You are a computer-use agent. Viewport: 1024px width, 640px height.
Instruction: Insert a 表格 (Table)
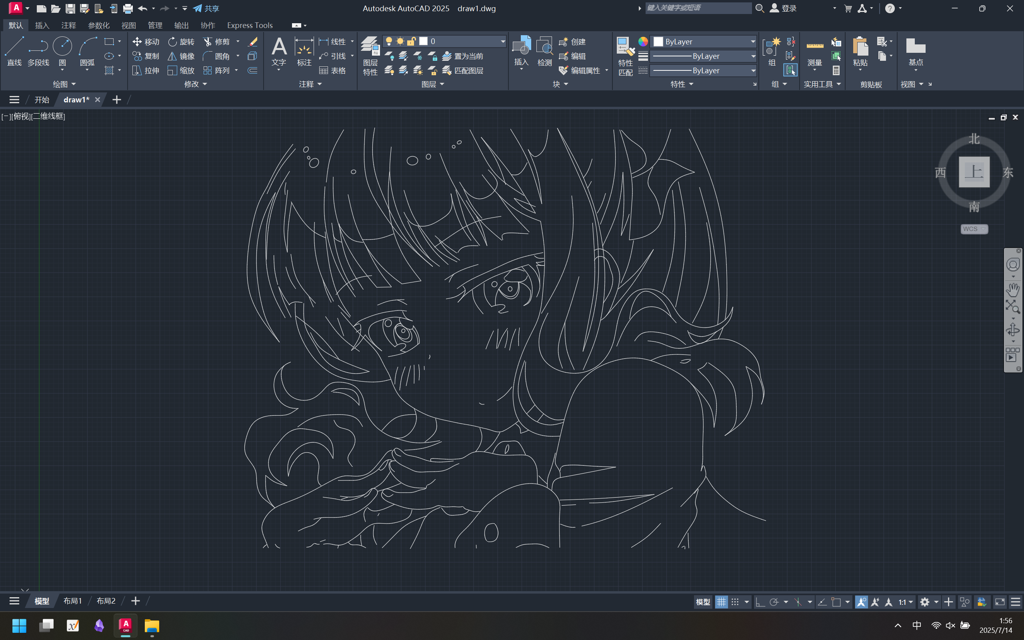point(332,70)
